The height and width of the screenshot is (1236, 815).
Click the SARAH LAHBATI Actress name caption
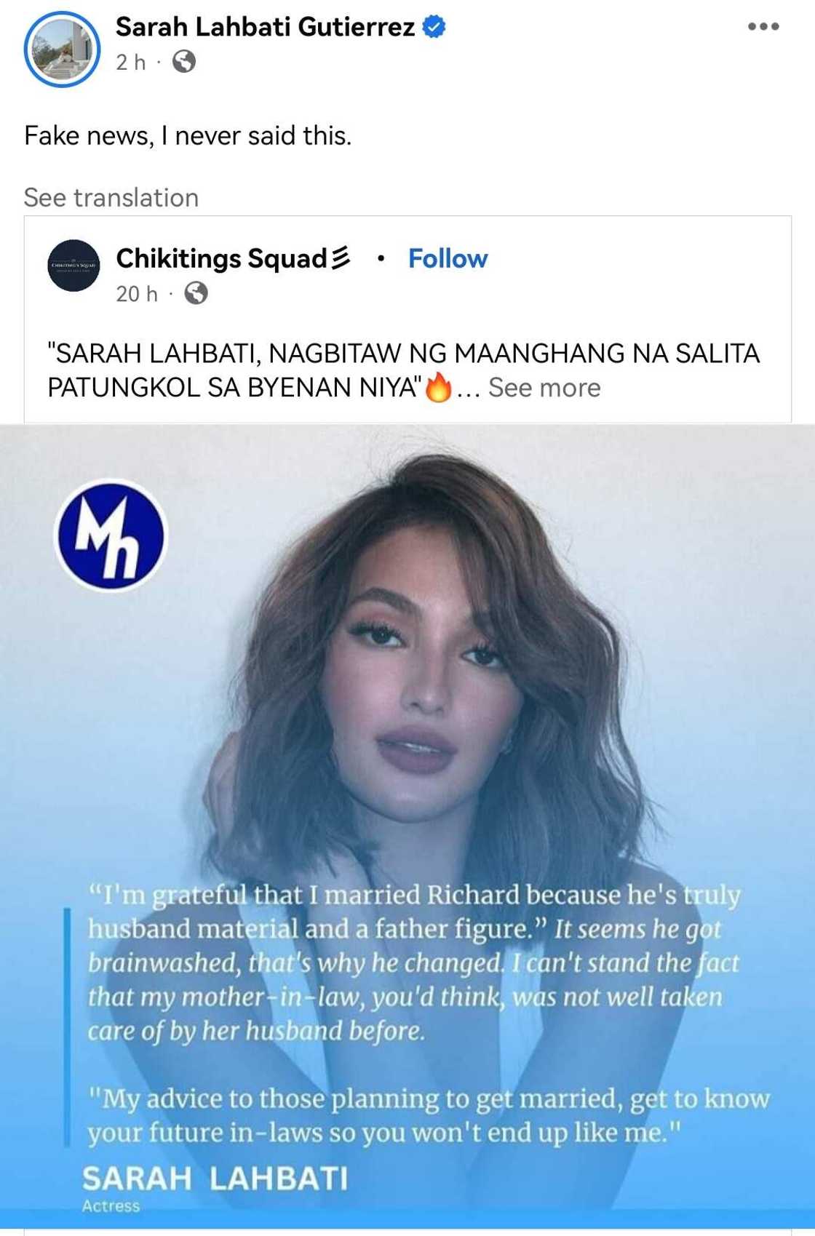215,1188
